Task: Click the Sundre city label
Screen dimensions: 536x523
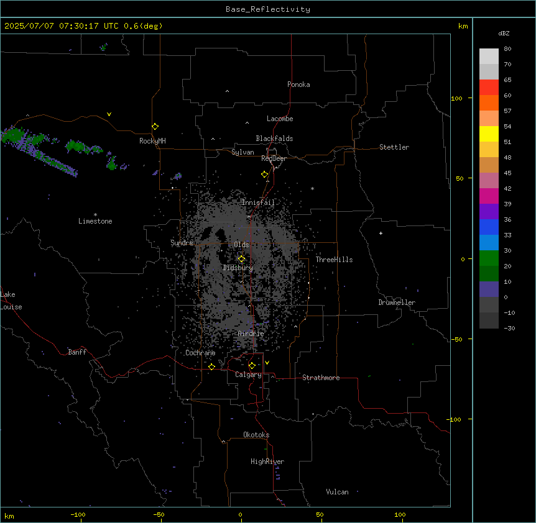Action: coord(182,243)
